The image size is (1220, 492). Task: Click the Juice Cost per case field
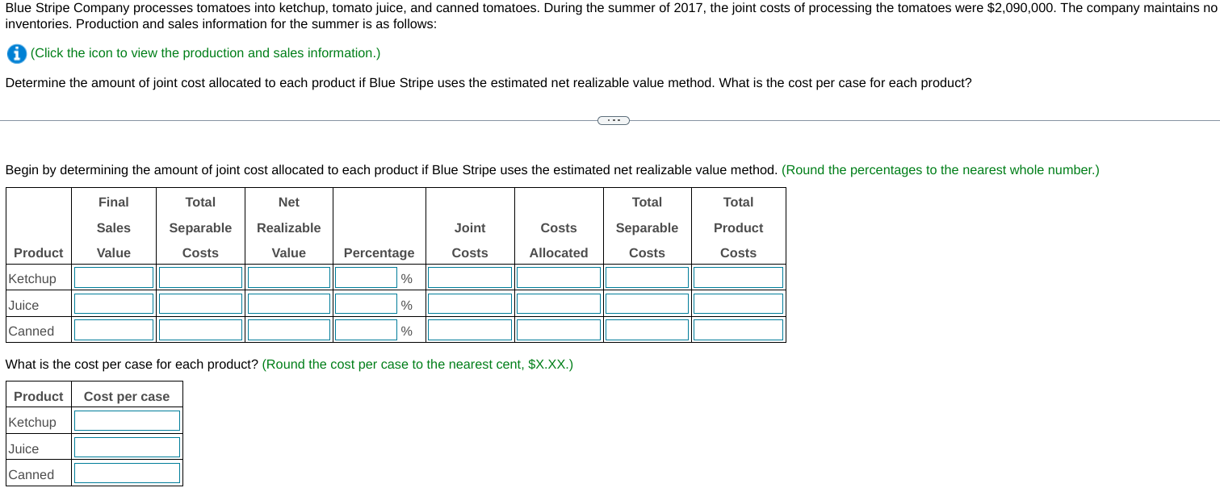click(126, 446)
